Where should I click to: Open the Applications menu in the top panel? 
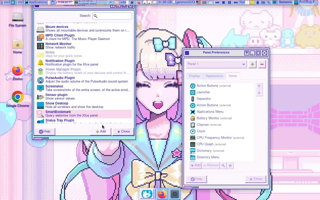click(35, 2)
